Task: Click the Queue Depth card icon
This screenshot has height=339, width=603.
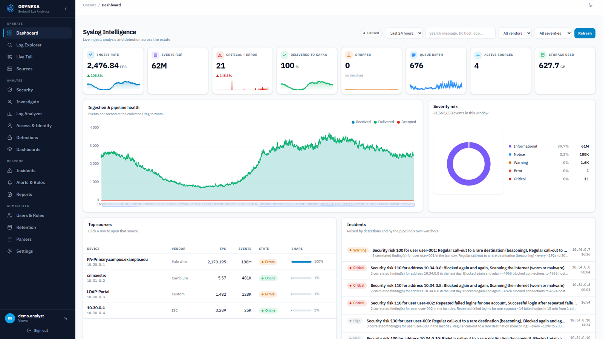Action: (413, 55)
